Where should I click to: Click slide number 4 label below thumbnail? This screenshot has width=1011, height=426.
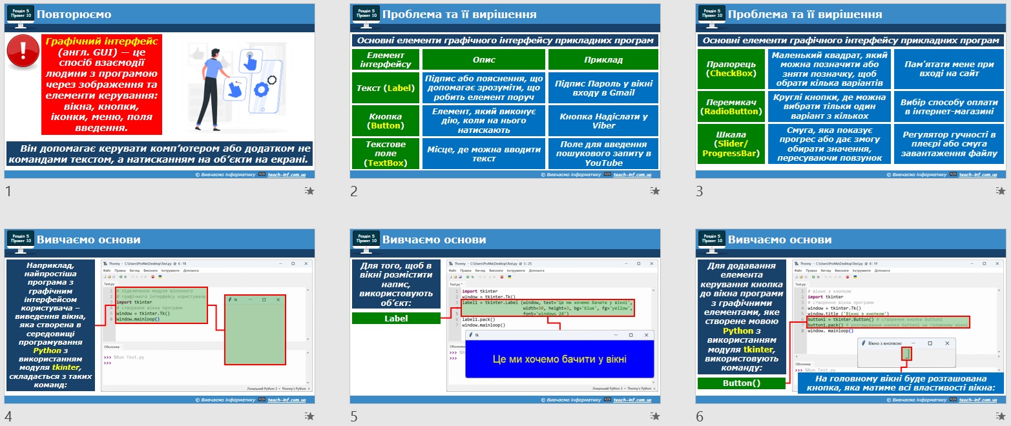tap(8, 416)
